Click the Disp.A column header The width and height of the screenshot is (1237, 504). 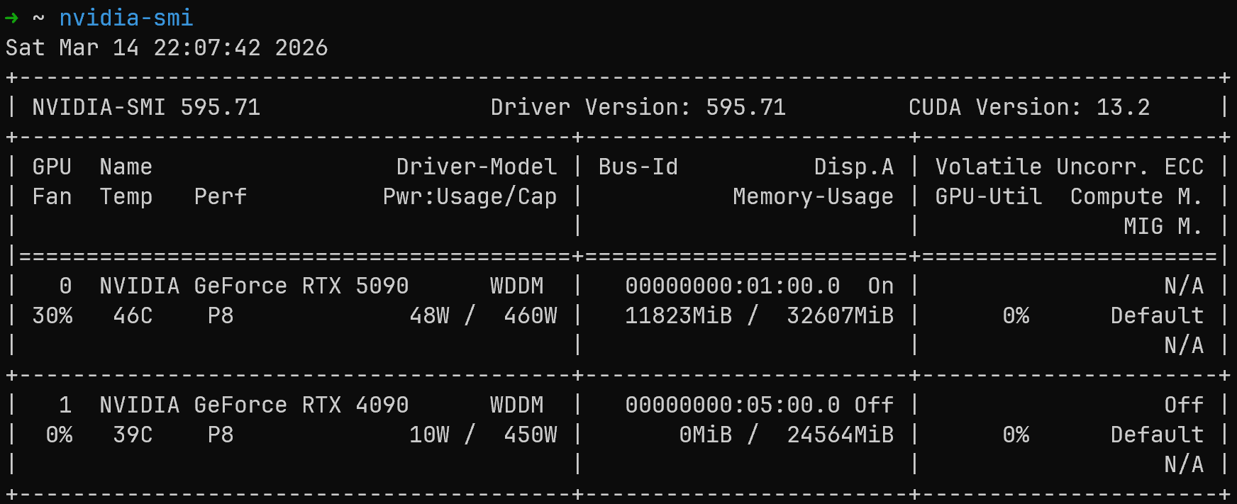click(854, 167)
